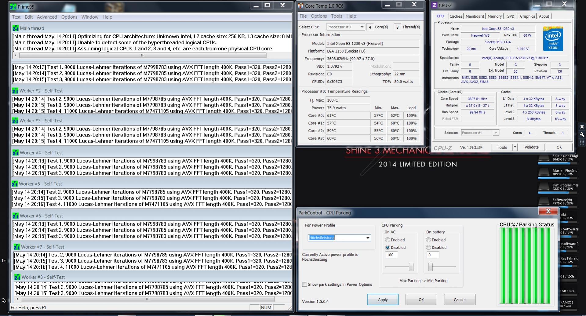Click the Core Voltage value 1.079 V
This screenshot has height=316, width=586.
523,49
